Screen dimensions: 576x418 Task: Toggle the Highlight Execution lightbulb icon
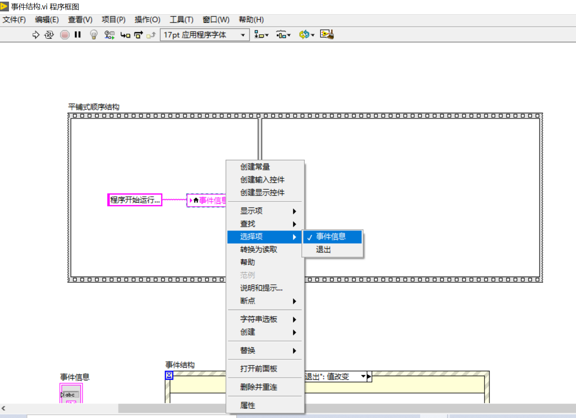point(94,35)
